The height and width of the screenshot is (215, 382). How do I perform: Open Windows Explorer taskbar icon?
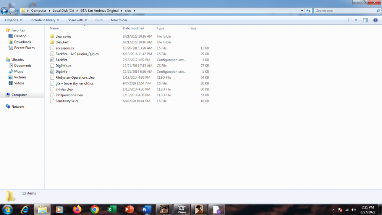click(x=42, y=209)
